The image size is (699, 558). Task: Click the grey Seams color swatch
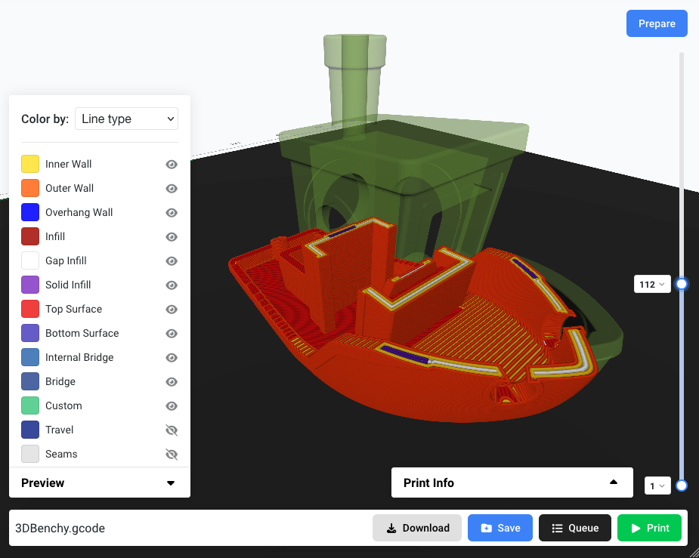point(30,454)
